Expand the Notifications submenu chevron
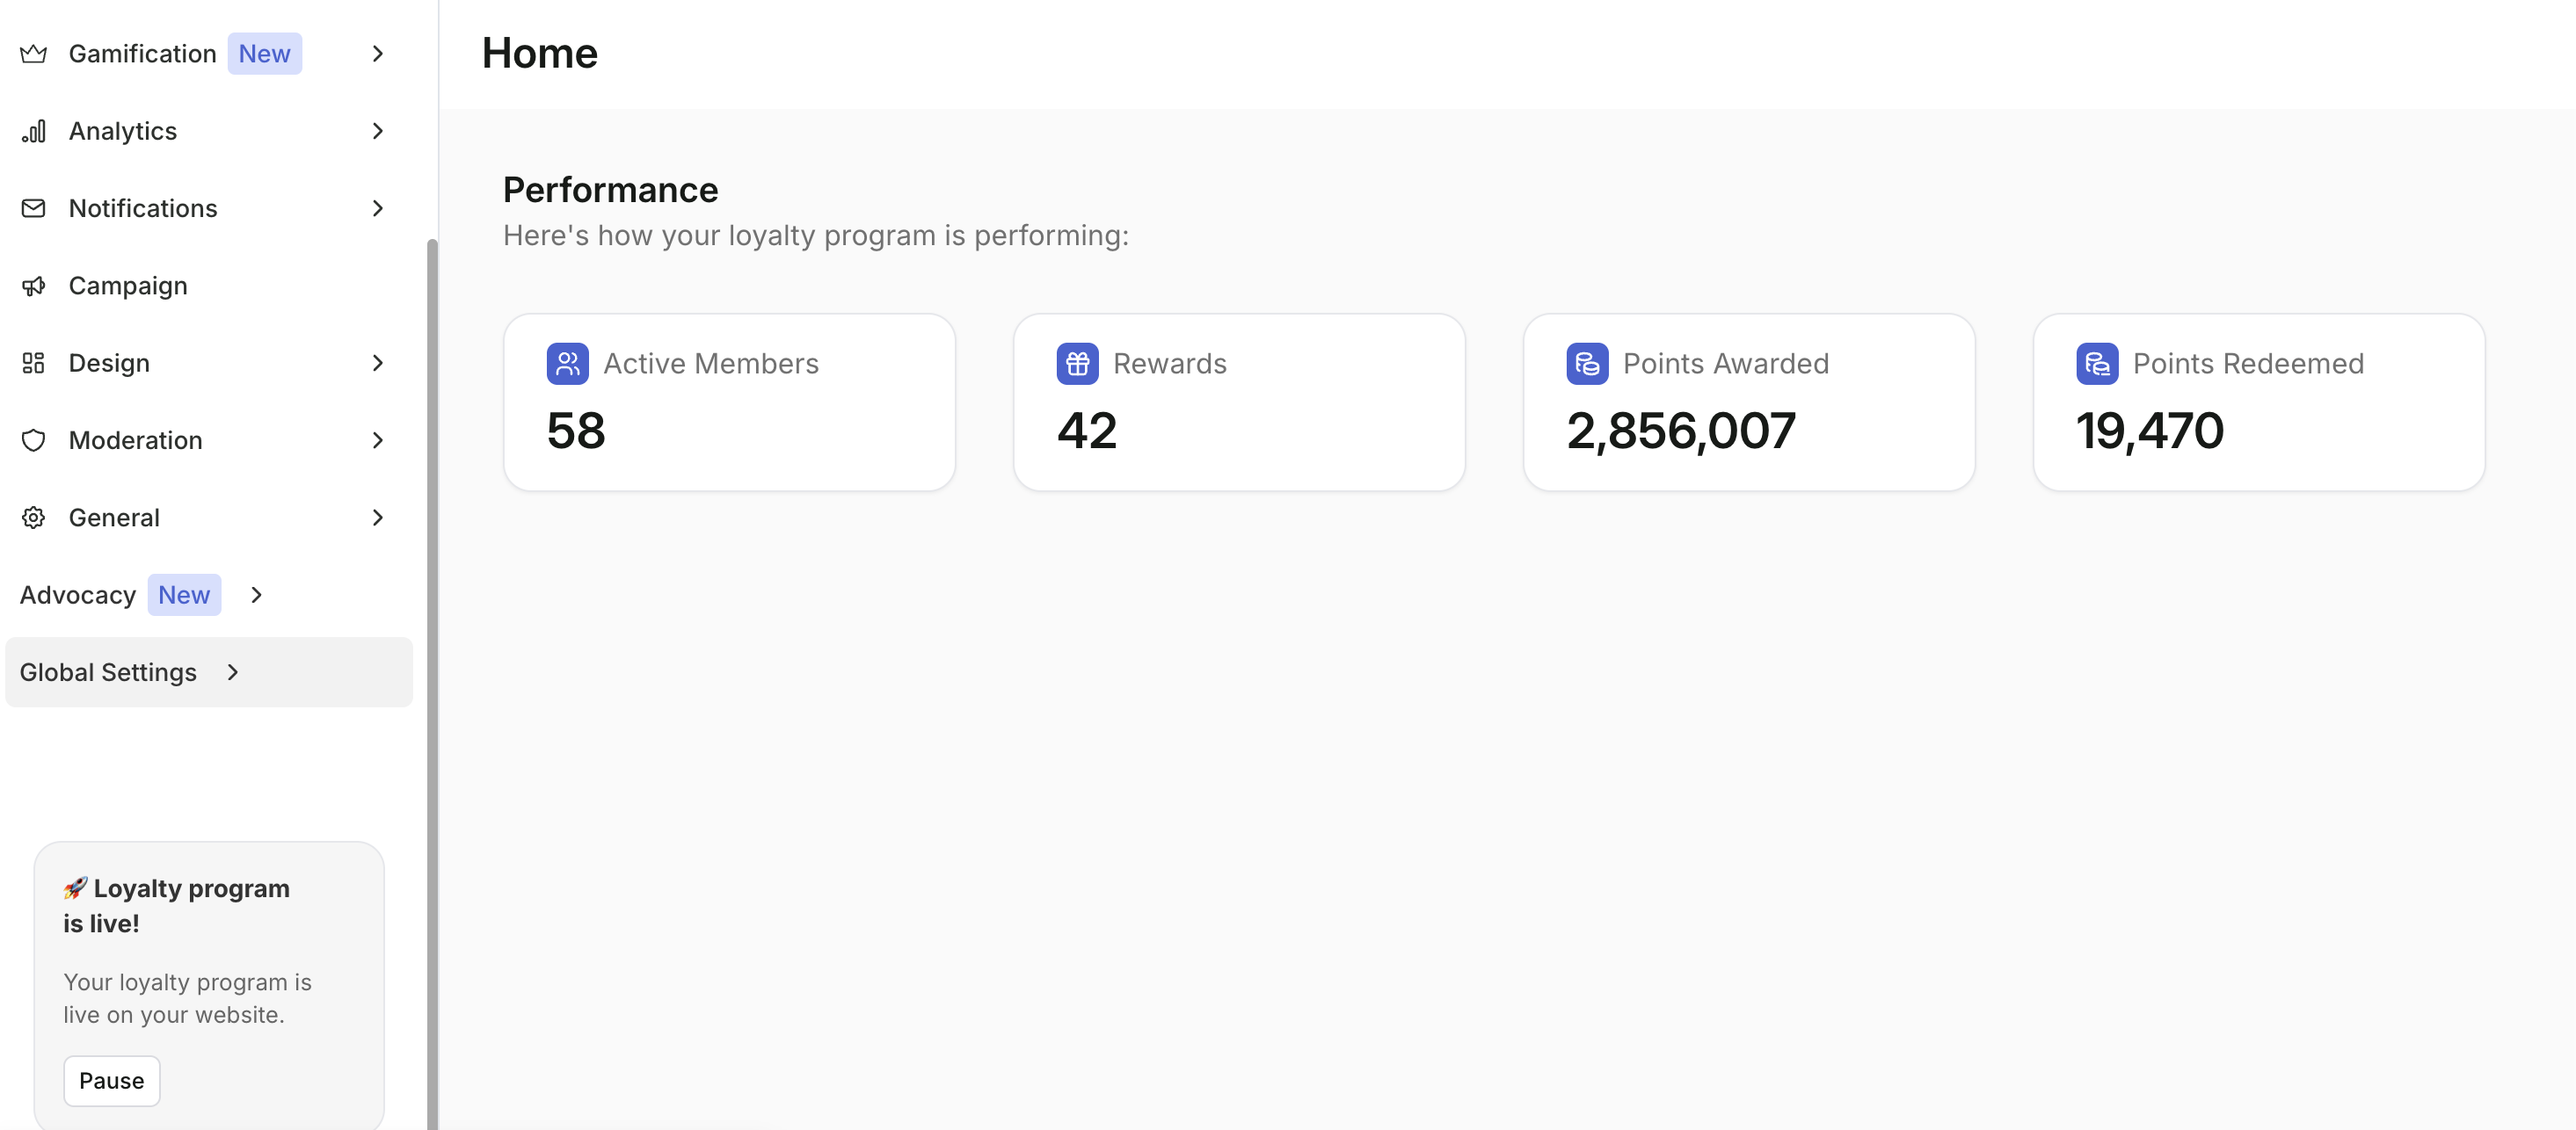The image size is (2576, 1130). click(378, 208)
